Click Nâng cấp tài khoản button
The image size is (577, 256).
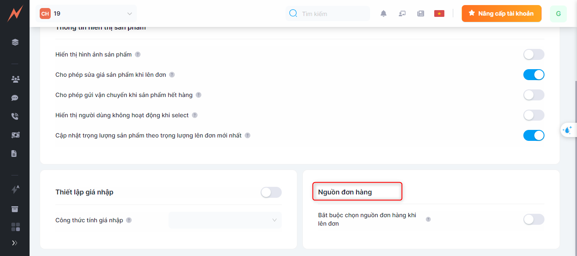coord(501,13)
